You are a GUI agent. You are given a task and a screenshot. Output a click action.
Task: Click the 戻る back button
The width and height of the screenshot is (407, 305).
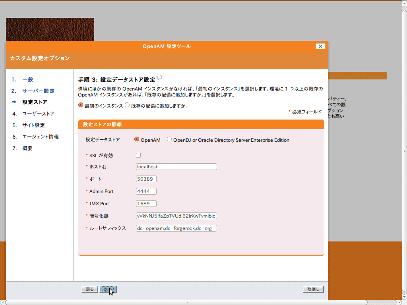pyautogui.click(x=90, y=289)
